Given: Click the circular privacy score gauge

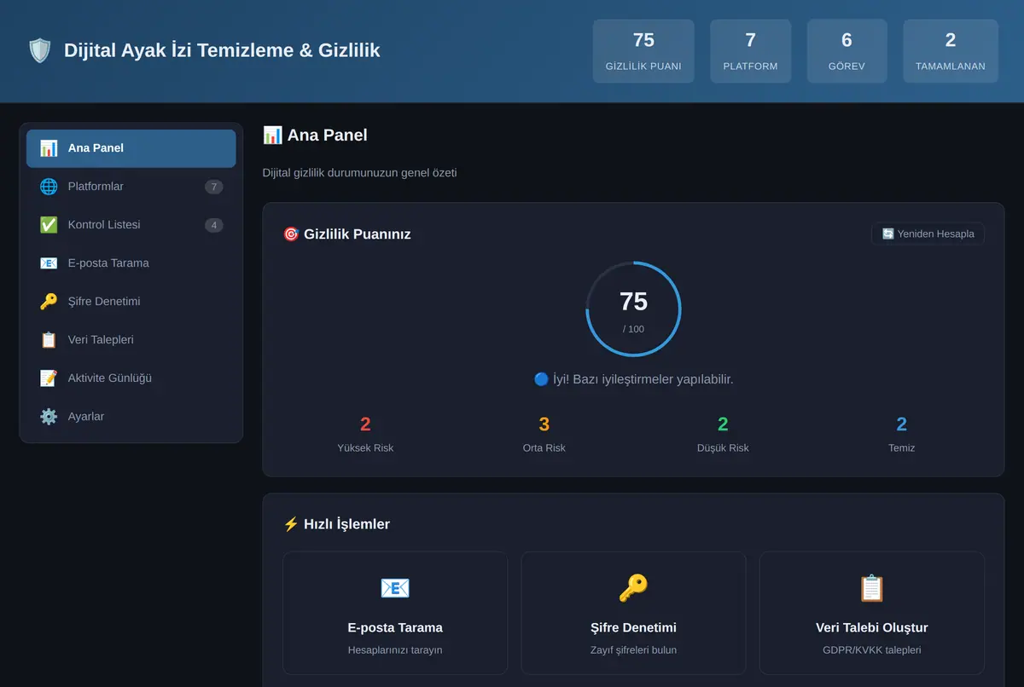Looking at the screenshot, I should coord(633,309).
